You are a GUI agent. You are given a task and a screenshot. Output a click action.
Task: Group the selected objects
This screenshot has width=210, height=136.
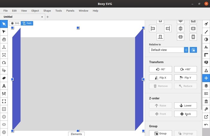coord(160,133)
